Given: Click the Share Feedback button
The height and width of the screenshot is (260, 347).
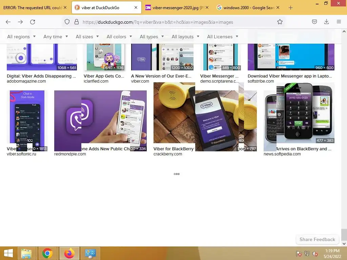Looking at the screenshot, I should click(x=317, y=239).
